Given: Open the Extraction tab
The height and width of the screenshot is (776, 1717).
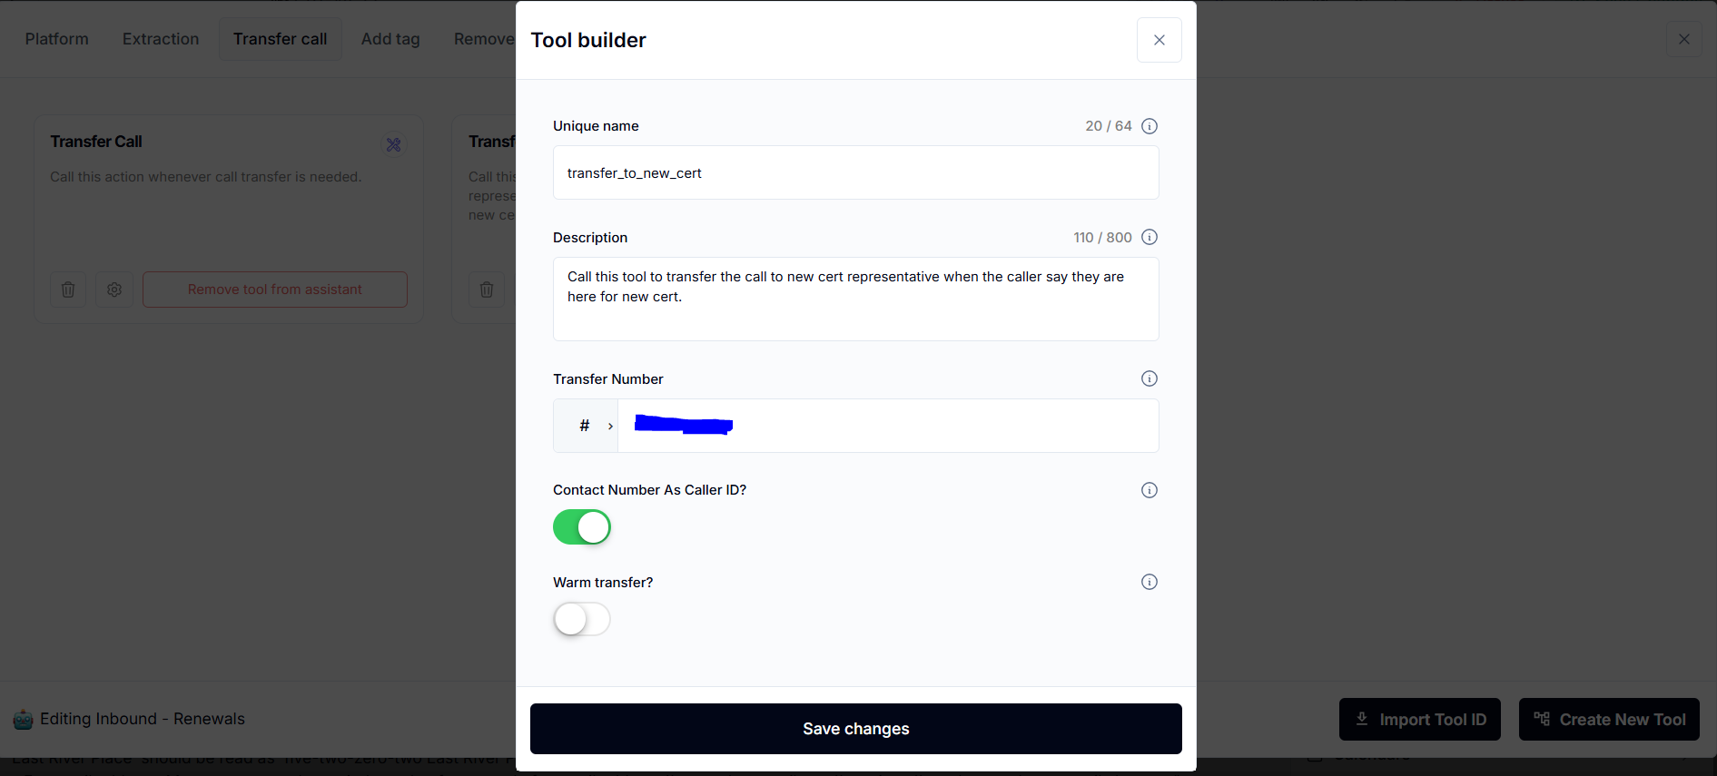Looking at the screenshot, I should 161,39.
